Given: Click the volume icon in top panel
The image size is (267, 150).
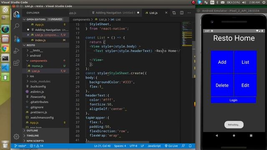Looking at the screenshot, I should click(x=244, y=2).
